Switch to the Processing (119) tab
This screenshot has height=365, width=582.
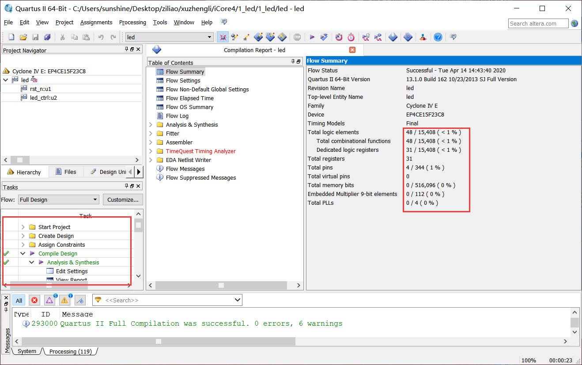point(70,351)
